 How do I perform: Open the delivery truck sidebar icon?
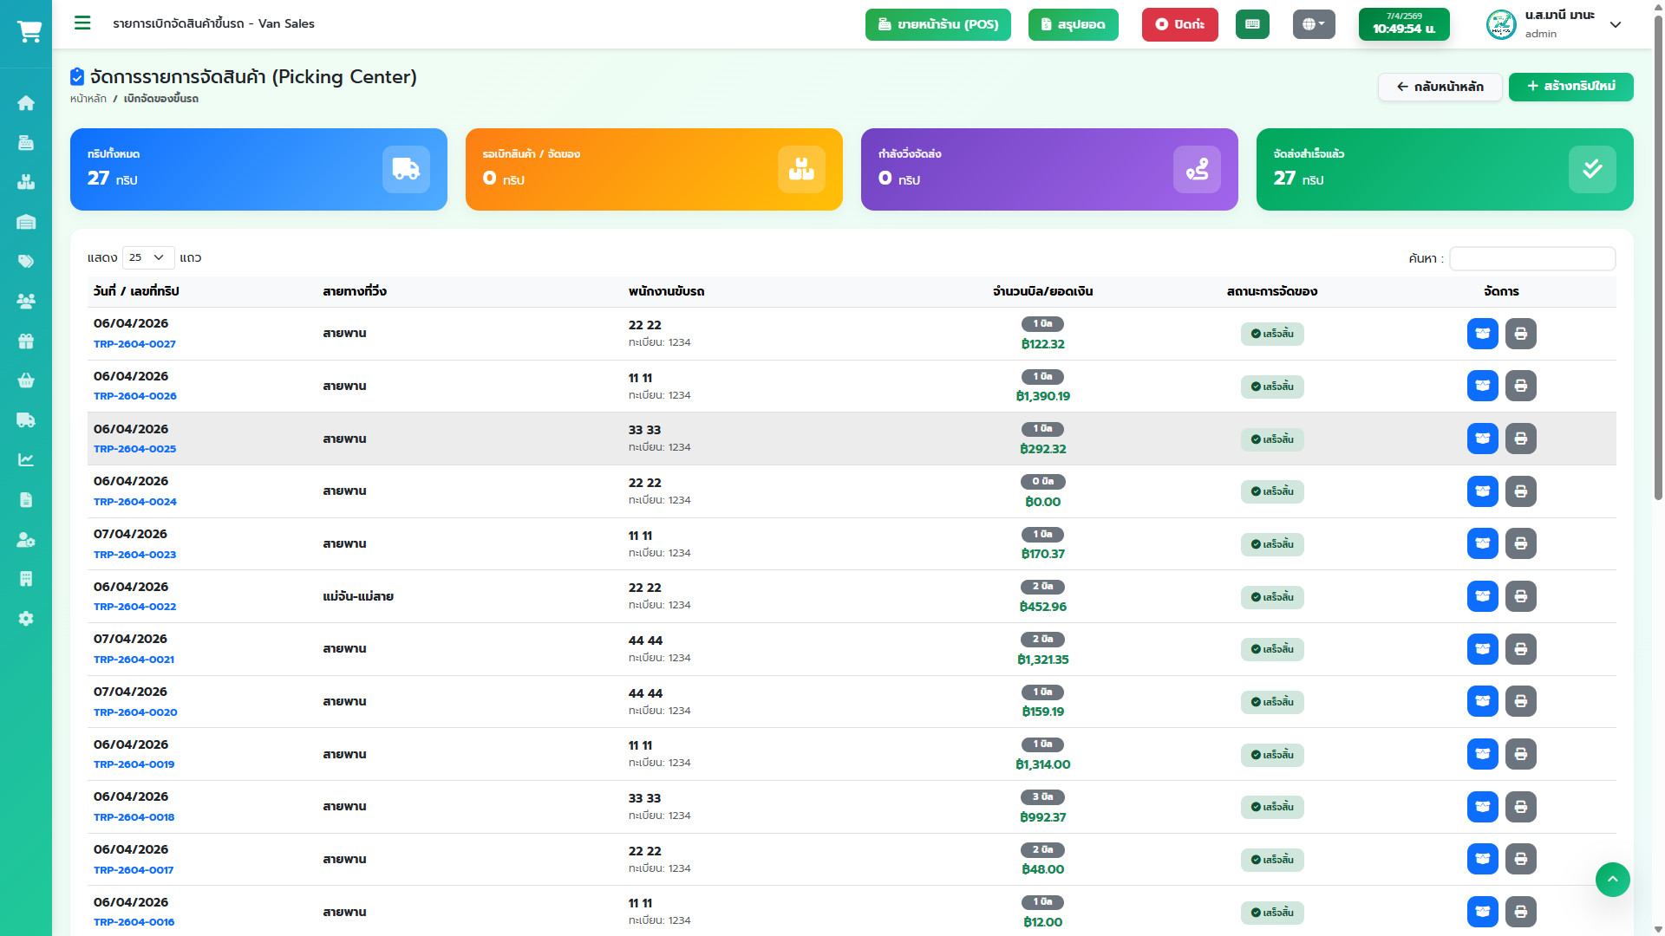[26, 420]
